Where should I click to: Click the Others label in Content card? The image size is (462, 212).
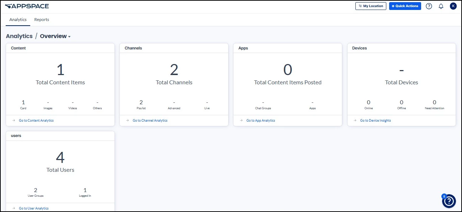pyautogui.click(x=97, y=108)
